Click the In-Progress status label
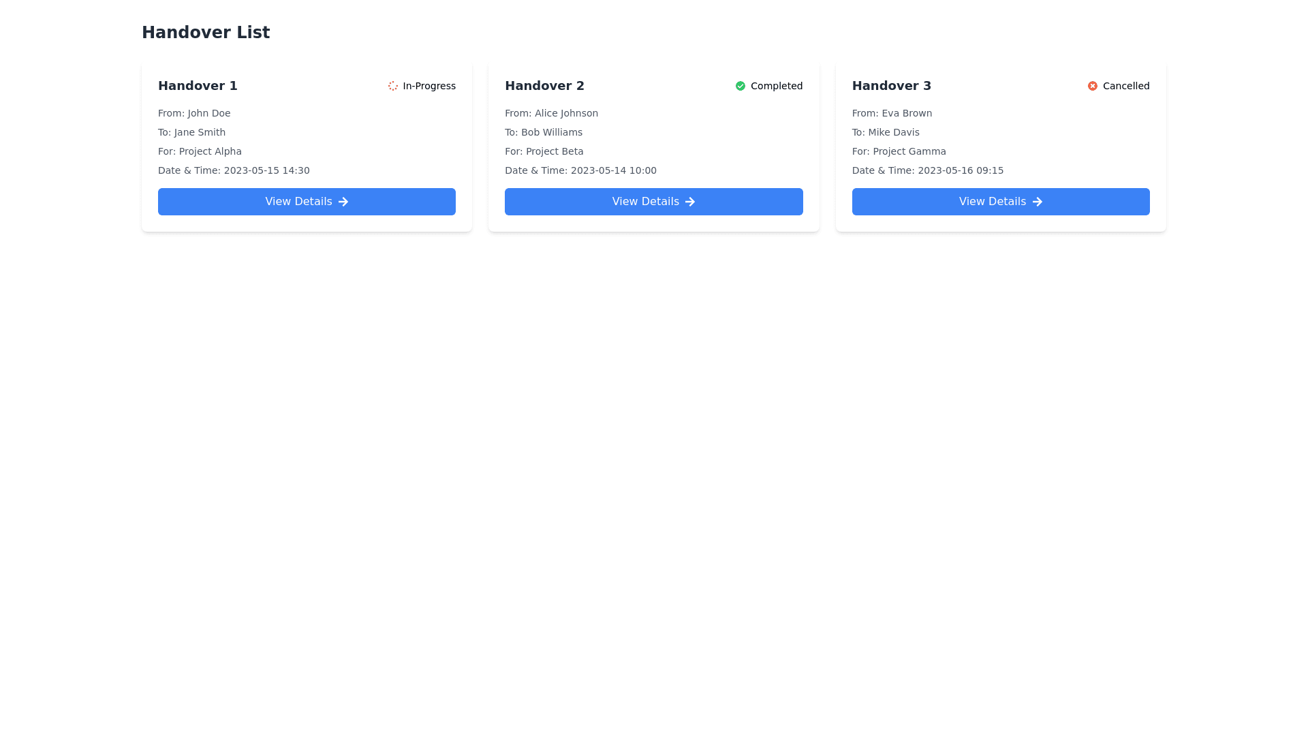The height and width of the screenshot is (736, 1308). pyautogui.click(x=429, y=86)
